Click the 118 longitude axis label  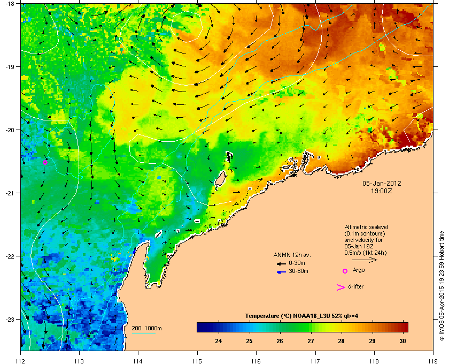tap(374, 361)
